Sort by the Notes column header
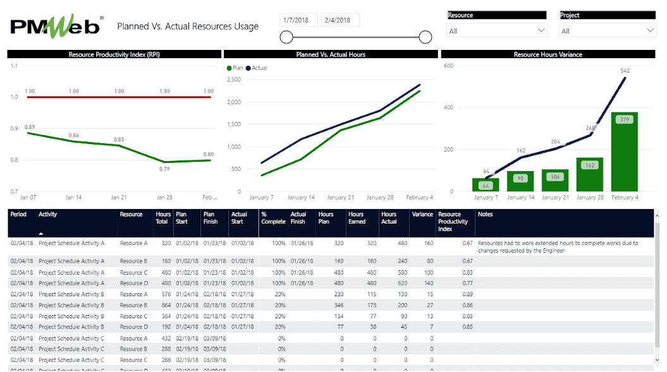Viewport: 667px width, 372px height. pos(486,215)
